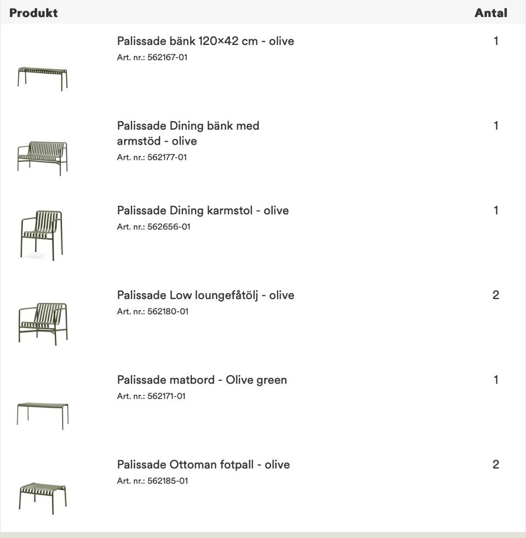This screenshot has height=538, width=526.
Task: Click the Dining bänk med armstöd image
Action: pos(42,157)
